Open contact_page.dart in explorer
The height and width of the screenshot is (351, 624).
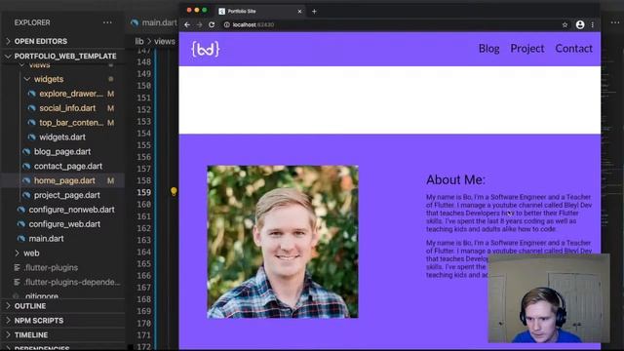tap(68, 166)
